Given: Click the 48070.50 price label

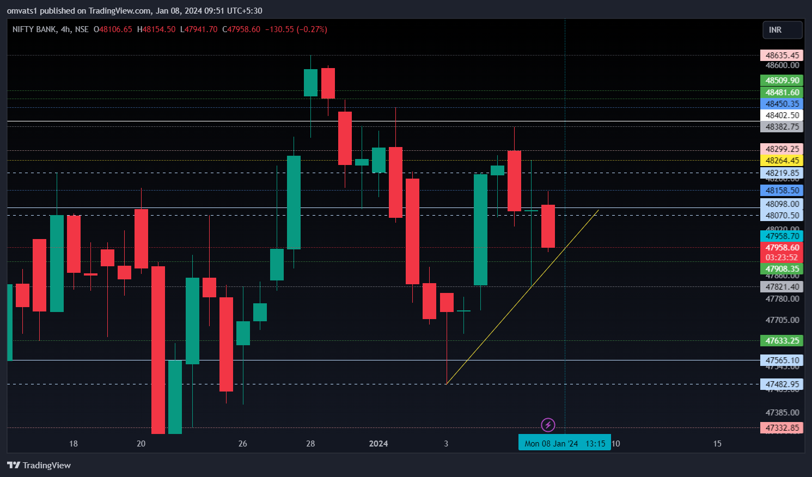Looking at the screenshot, I should 782,216.
